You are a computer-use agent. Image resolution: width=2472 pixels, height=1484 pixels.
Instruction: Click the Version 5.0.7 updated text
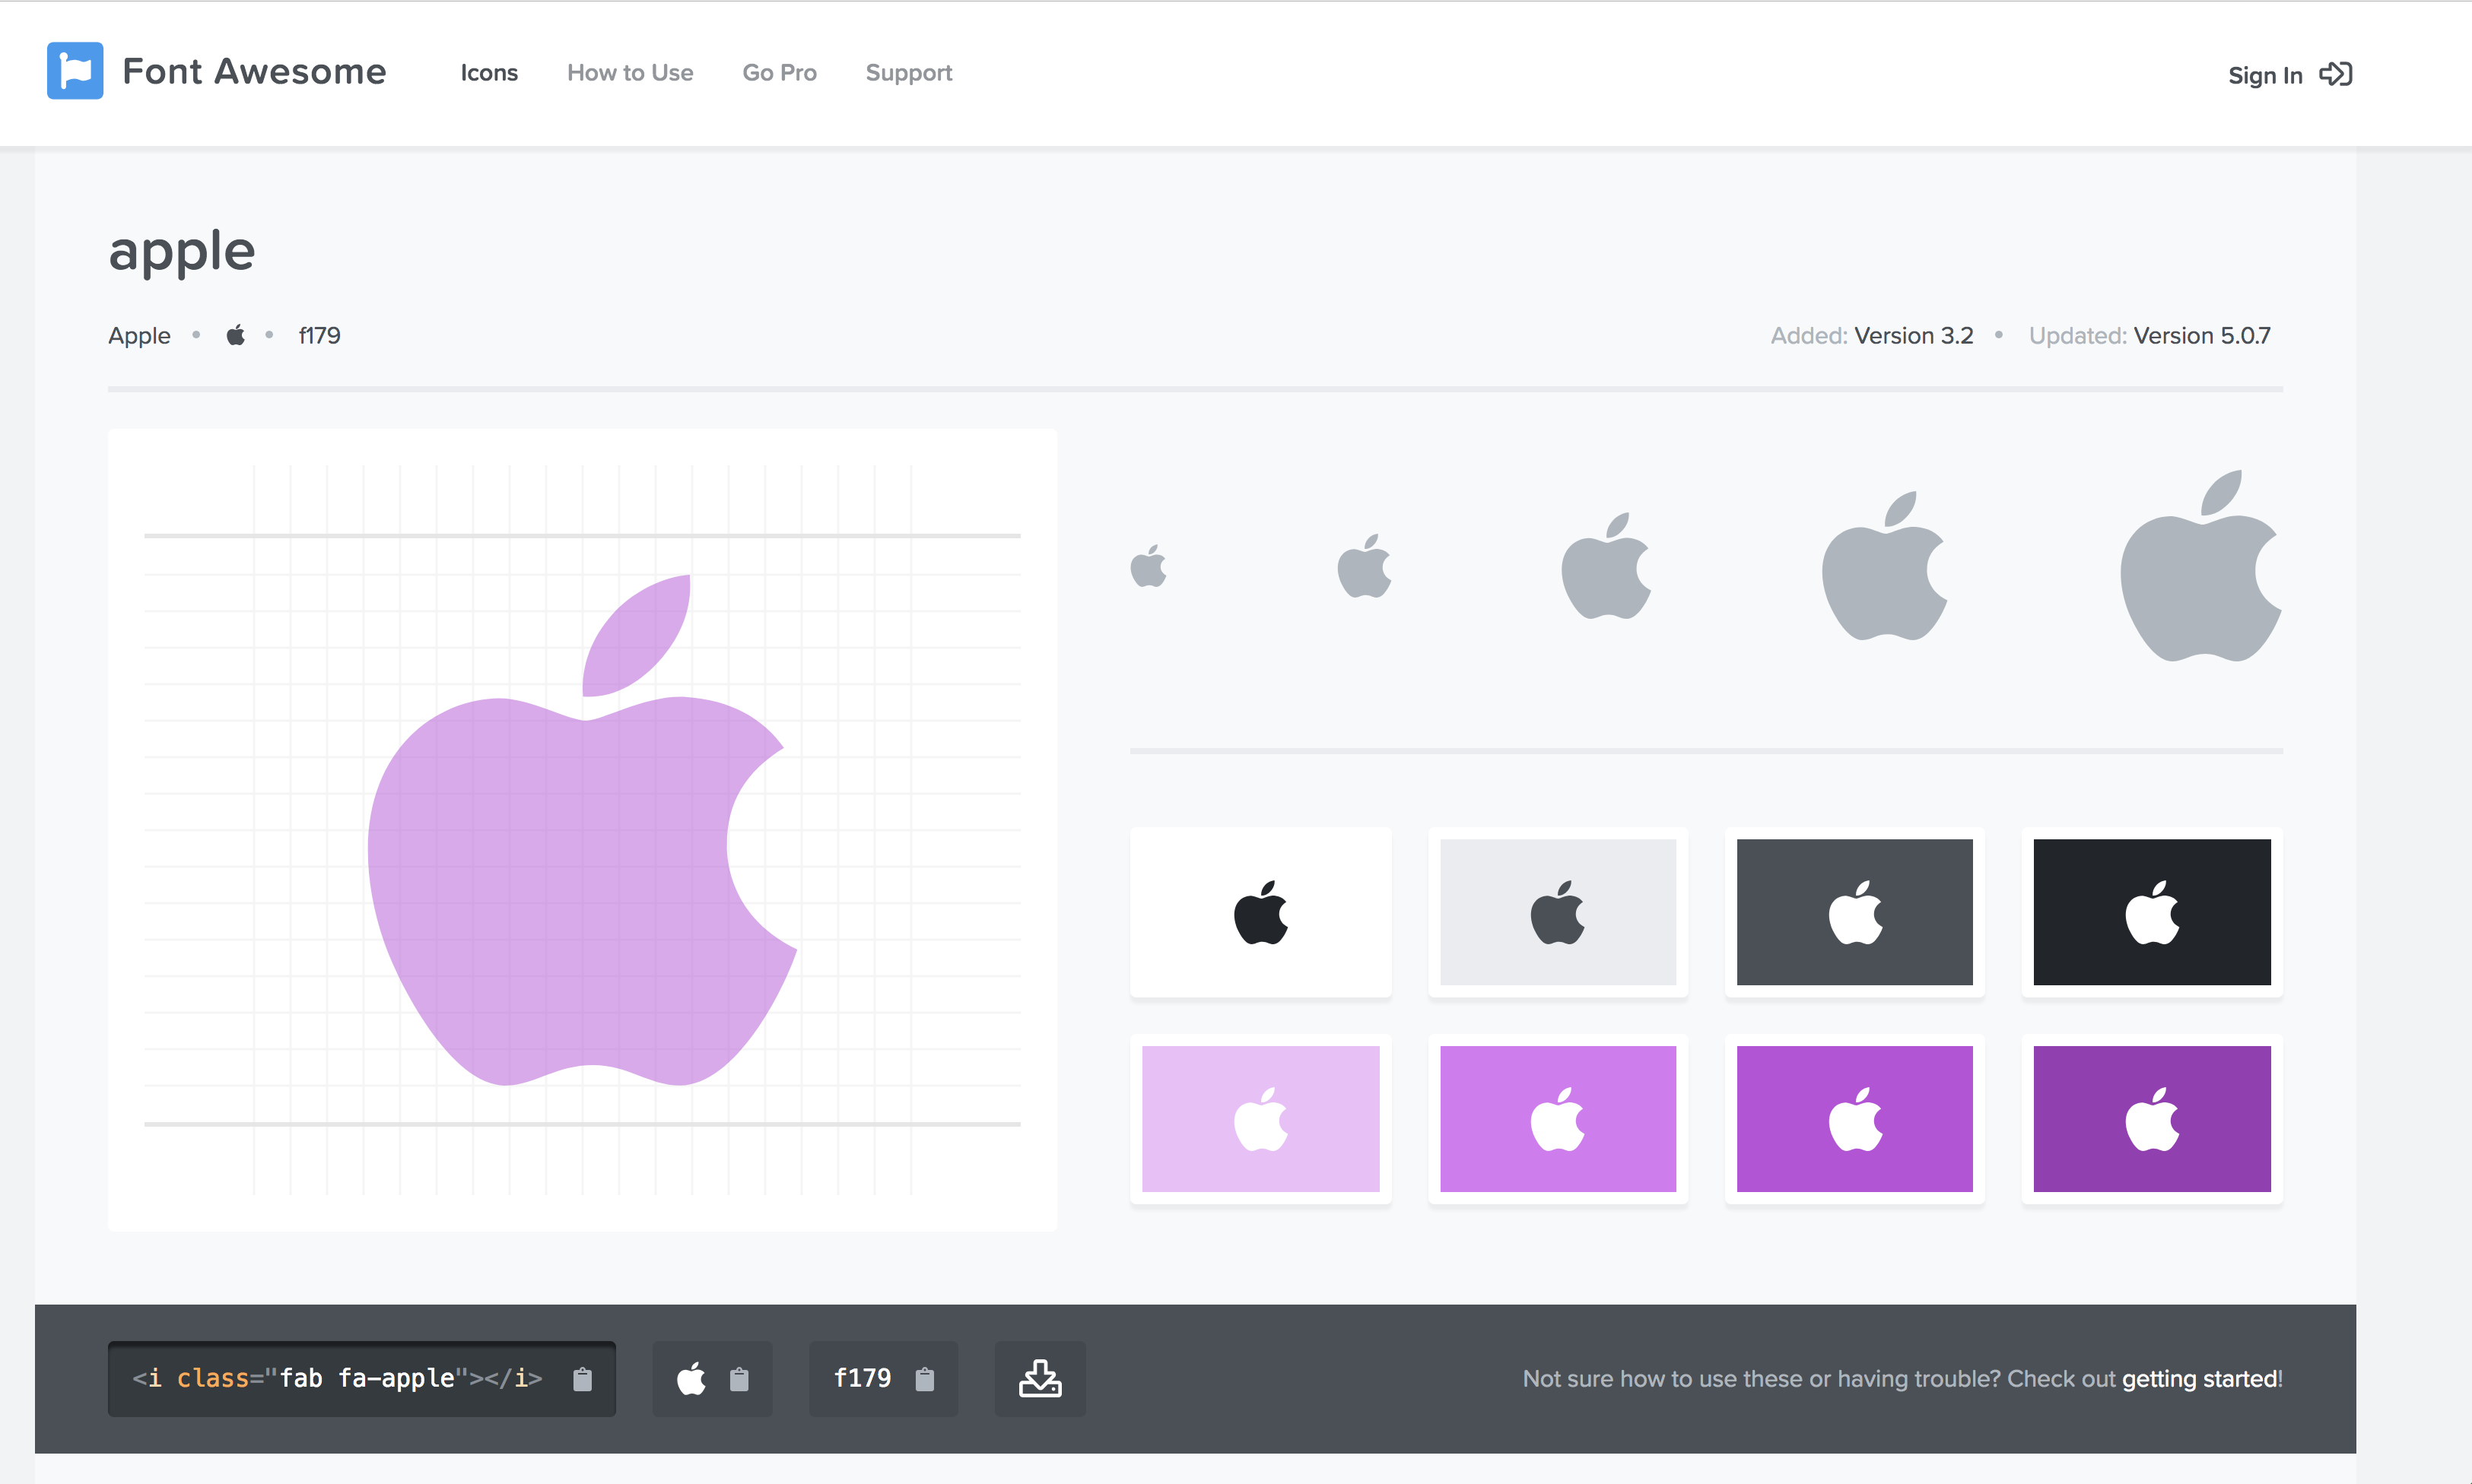2202,335
